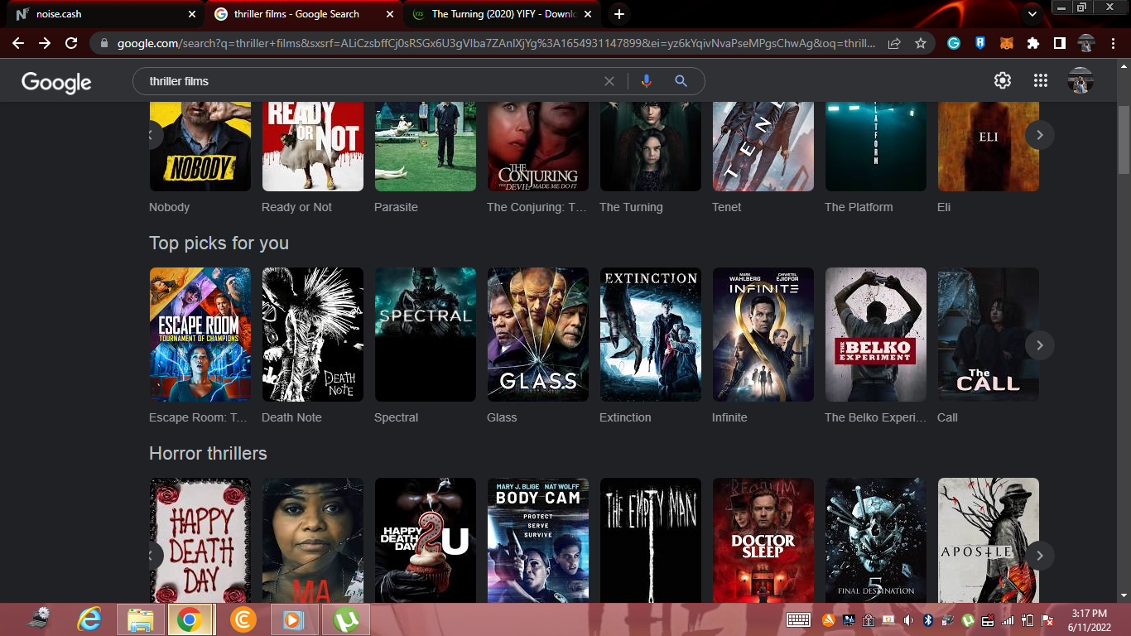
Task: Show more Horror thrillers films
Action: [1040, 555]
